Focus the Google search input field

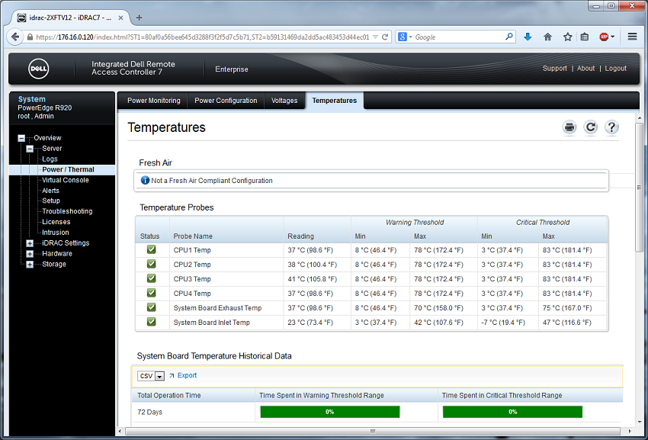(459, 37)
